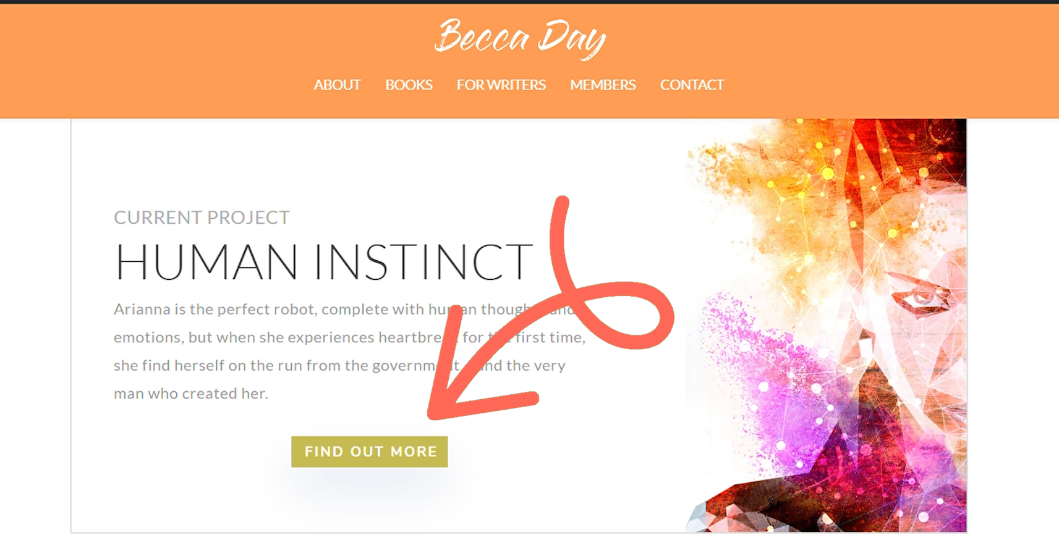Open the ABOUT menu item
The height and width of the screenshot is (558, 1059).
point(337,85)
